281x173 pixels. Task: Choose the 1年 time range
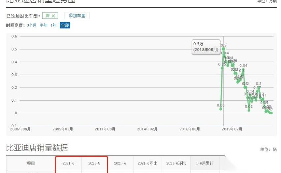(53, 25)
